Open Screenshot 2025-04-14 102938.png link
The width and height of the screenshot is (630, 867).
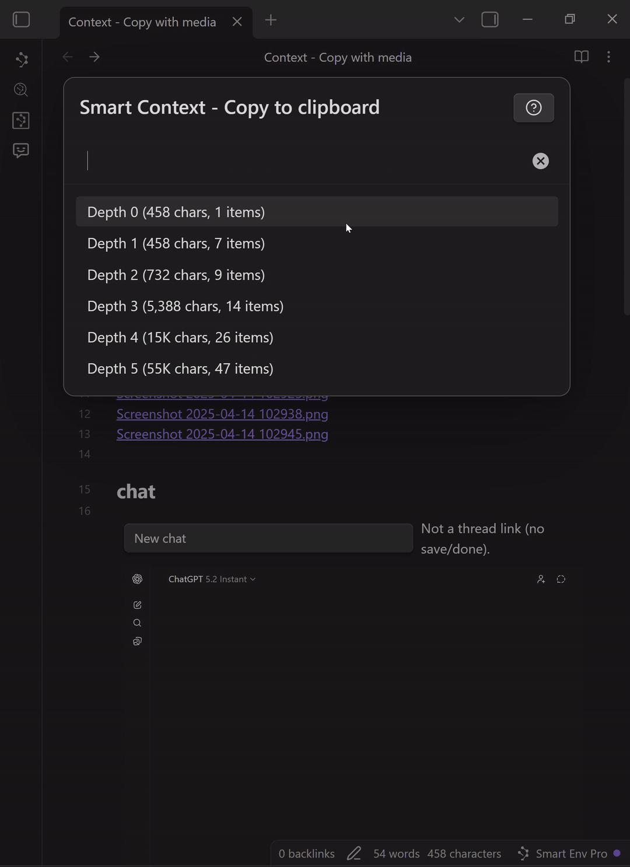point(222,414)
